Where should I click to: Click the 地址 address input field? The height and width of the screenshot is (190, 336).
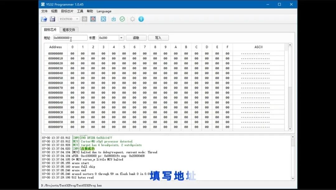coord(70,38)
